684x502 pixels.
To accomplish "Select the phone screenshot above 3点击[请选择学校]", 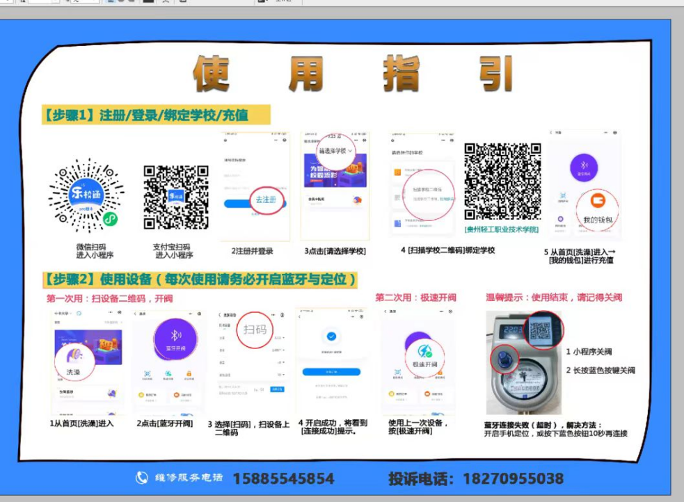I will click(335, 186).
